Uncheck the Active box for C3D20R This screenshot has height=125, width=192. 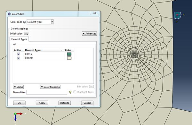click(x=19, y=58)
